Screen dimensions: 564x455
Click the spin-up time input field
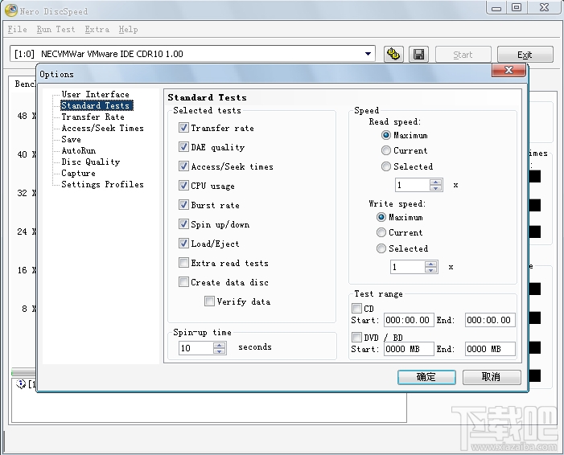tap(196, 348)
